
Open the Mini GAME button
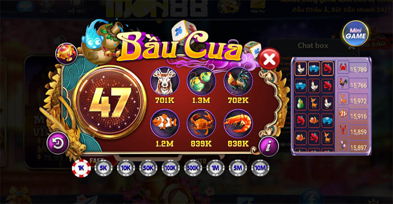tap(356, 33)
